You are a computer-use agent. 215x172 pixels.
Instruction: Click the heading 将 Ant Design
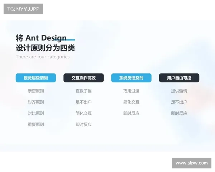tap(41, 38)
